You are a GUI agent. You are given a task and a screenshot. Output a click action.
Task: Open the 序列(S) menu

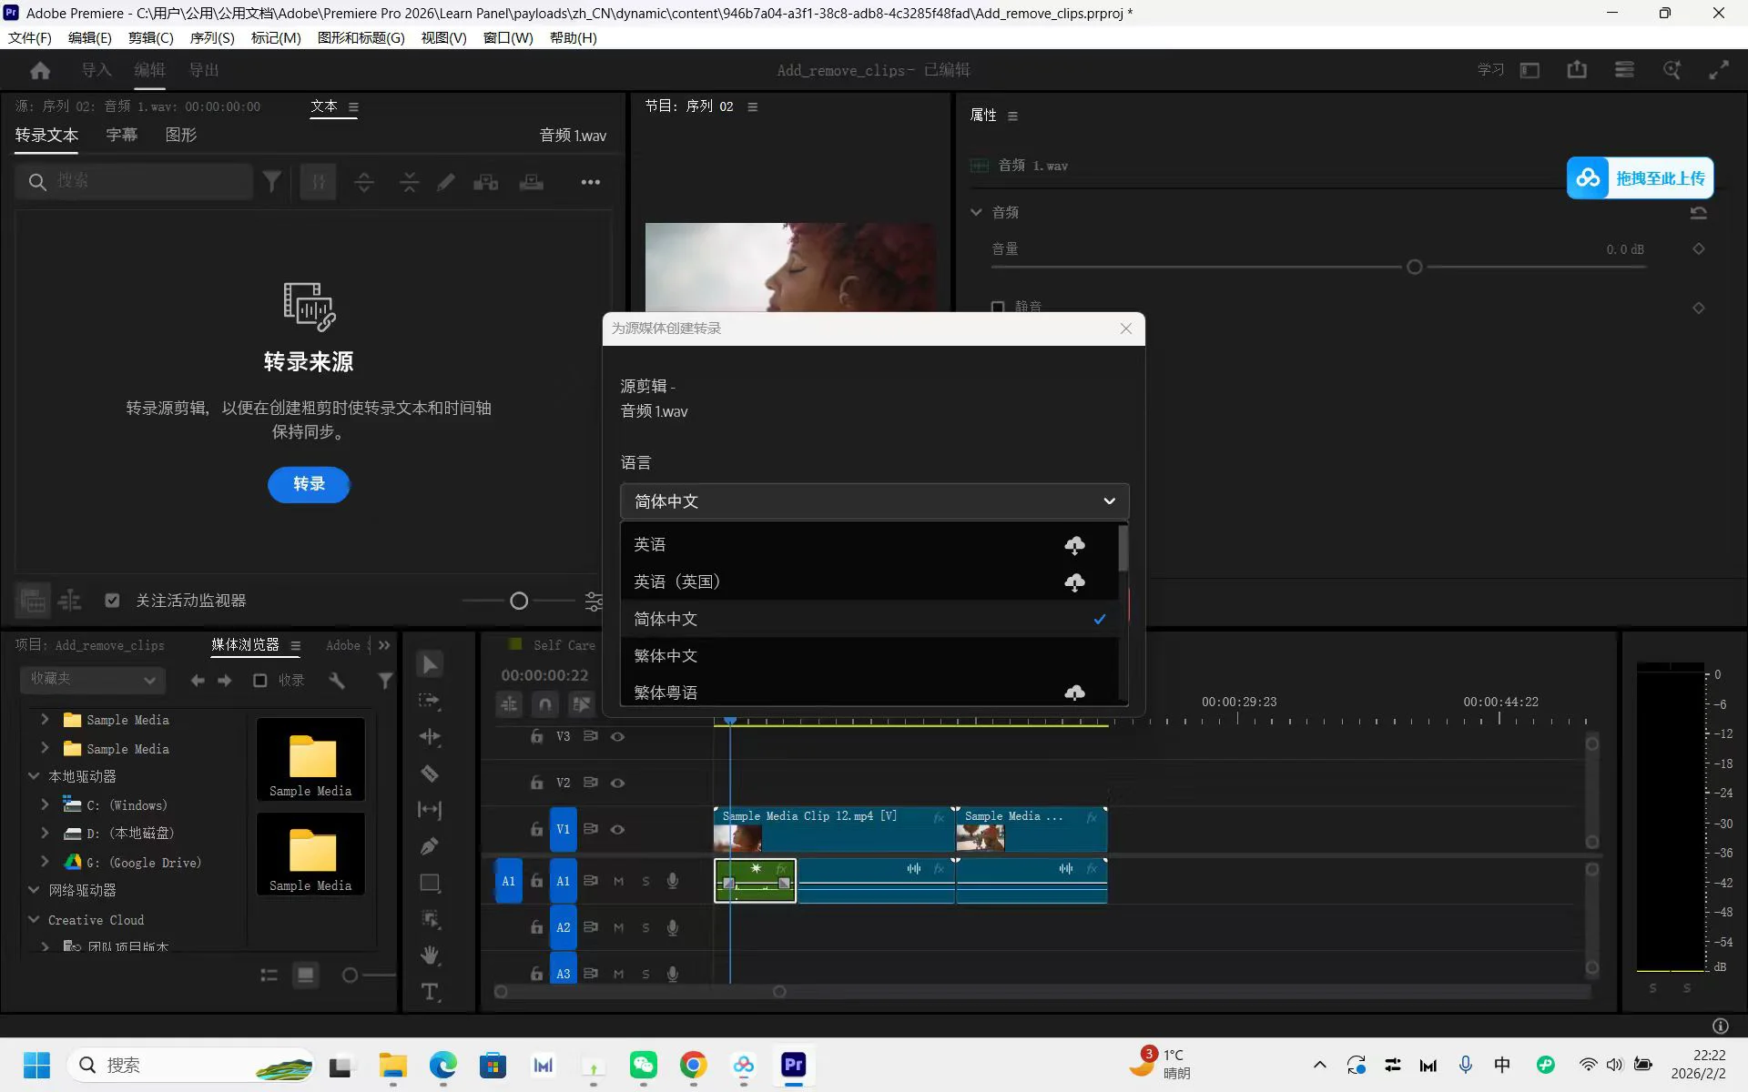[211, 37]
